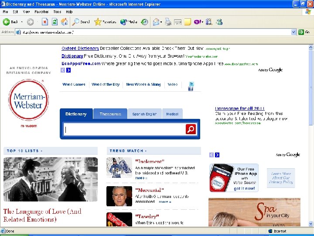The height and width of the screenshot is (236, 314).
Task: Show previous top ads arrow
Action: coord(63,70)
